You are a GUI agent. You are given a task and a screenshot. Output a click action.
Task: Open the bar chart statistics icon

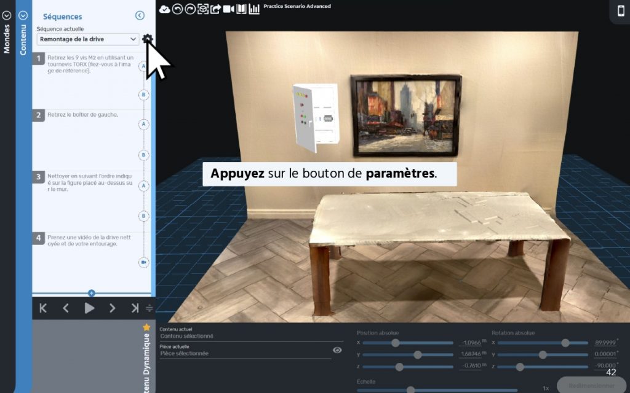click(254, 9)
